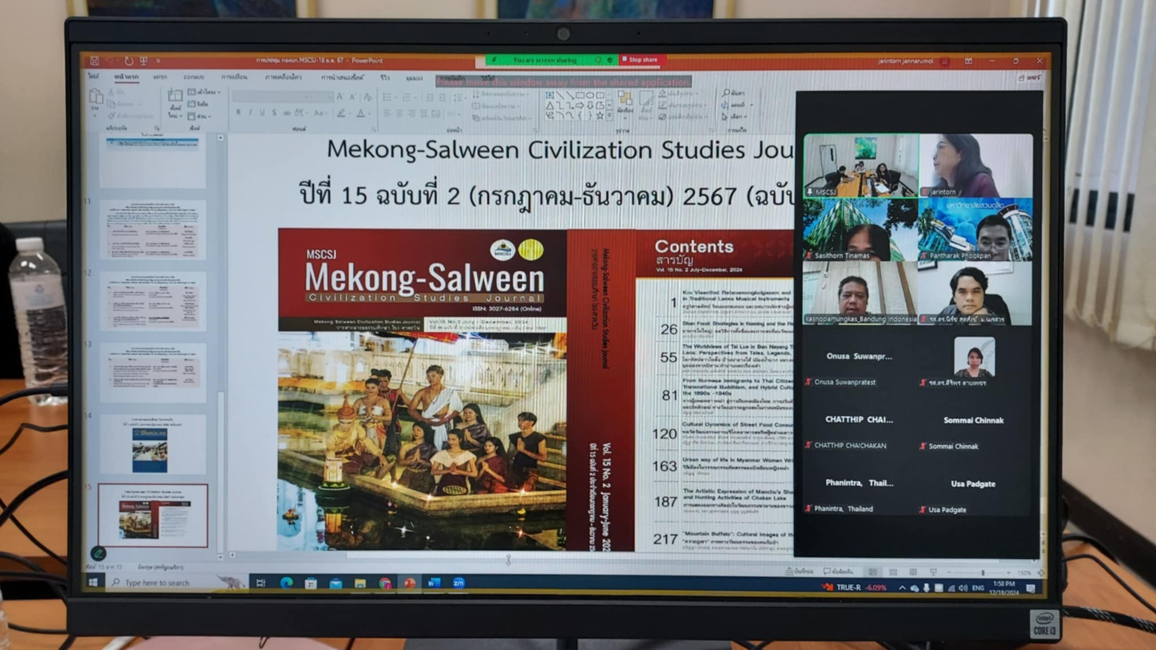
Task: Toggle Italic formatting in ribbon
Action: (250, 113)
